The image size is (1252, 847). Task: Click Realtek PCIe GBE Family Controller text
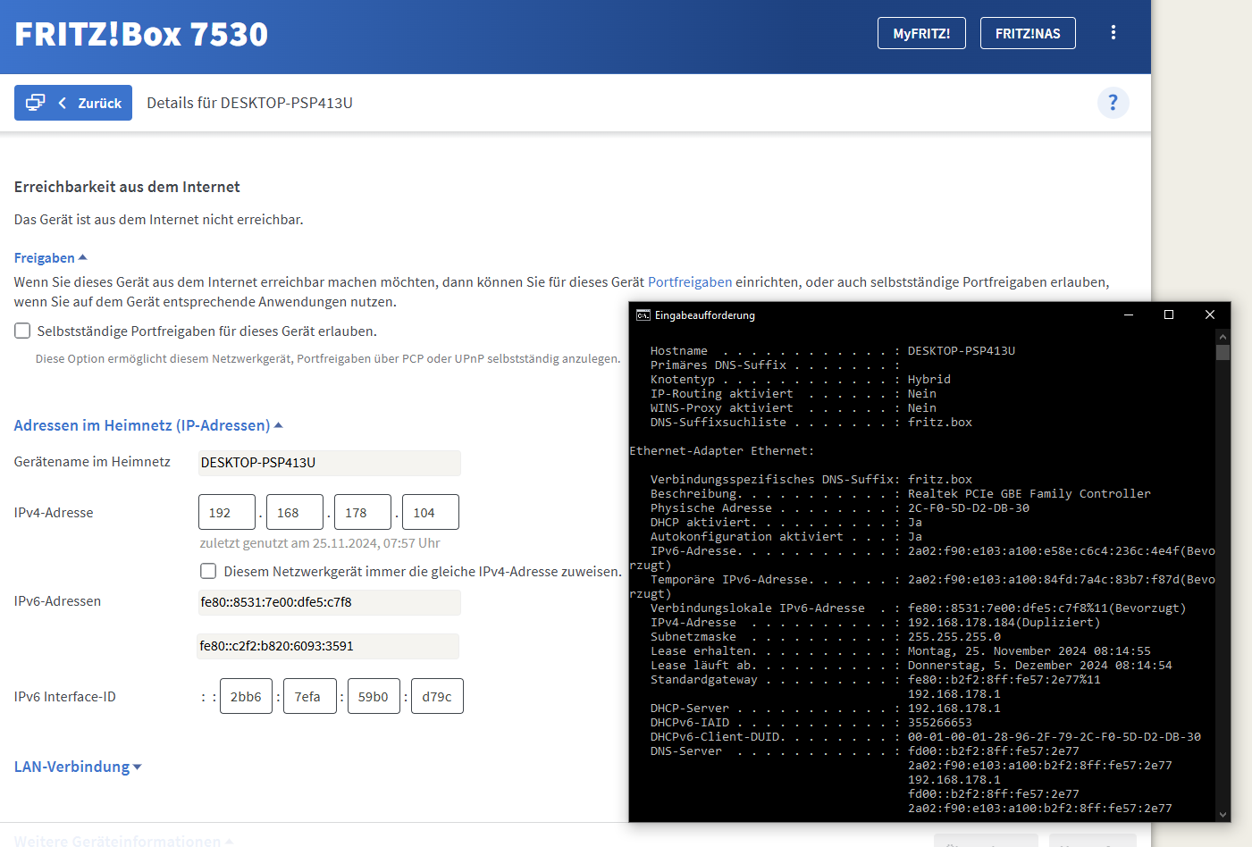(1029, 493)
